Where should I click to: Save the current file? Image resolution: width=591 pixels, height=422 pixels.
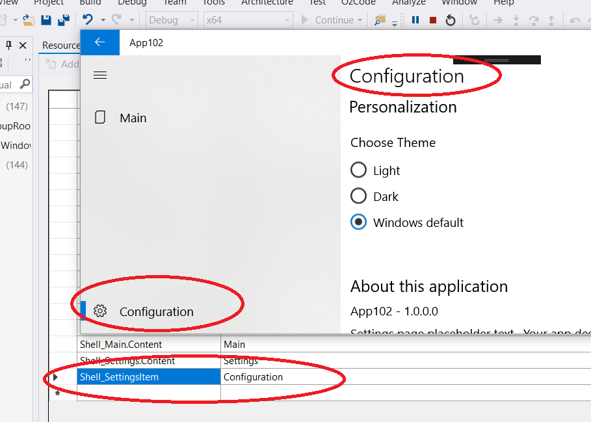point(46,20)
